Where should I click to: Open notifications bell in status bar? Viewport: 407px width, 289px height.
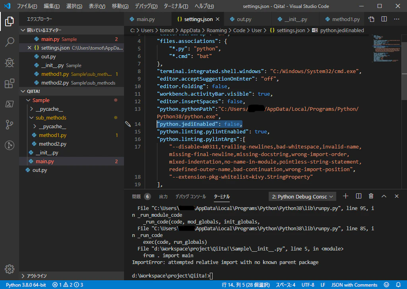point(398,285)
